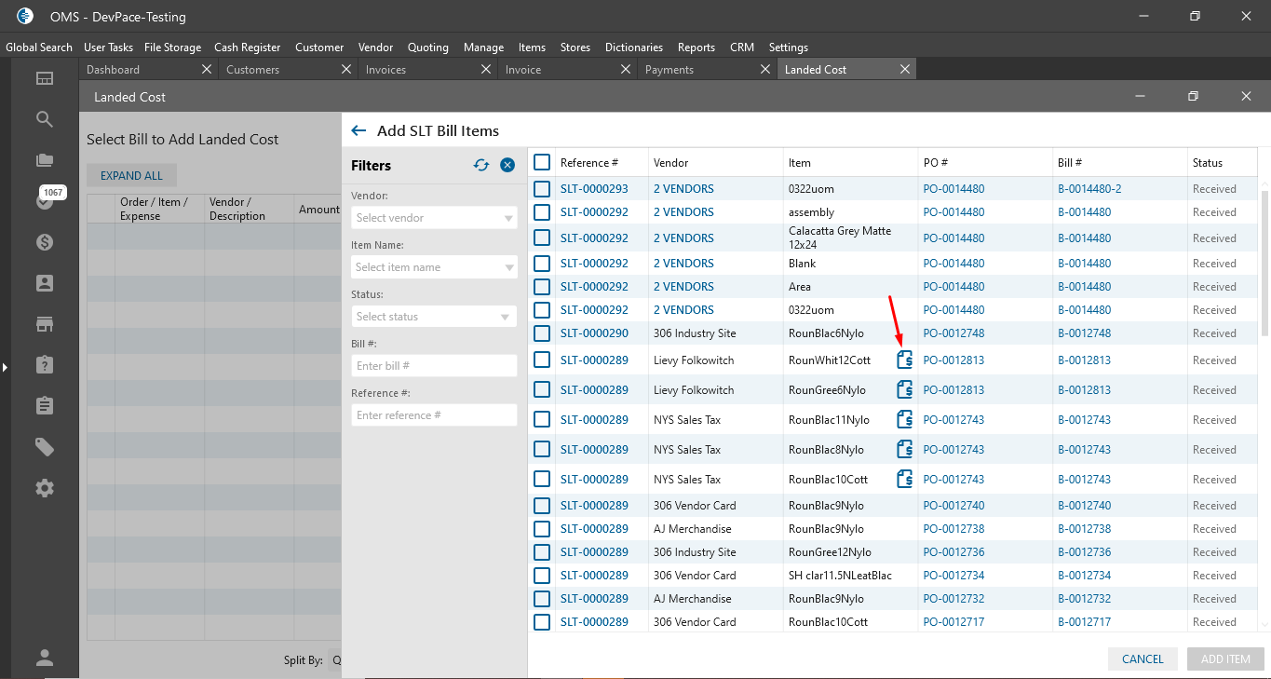Check the select-all checkbox in table header
This screenshot has height=679, width=1271.
pos(542,163)
